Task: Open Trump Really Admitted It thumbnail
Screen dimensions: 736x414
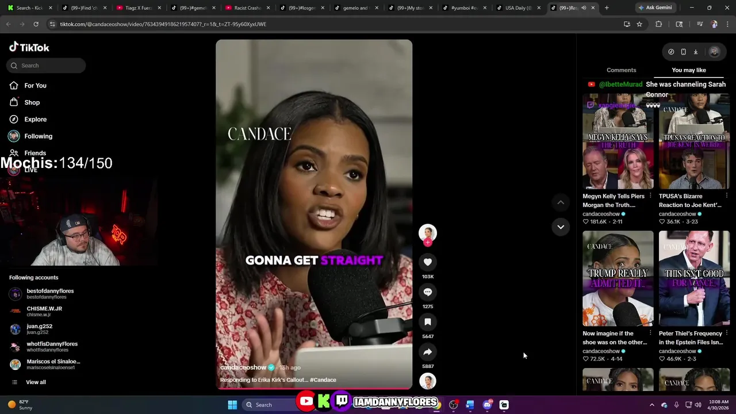Action: pos(618,279)
